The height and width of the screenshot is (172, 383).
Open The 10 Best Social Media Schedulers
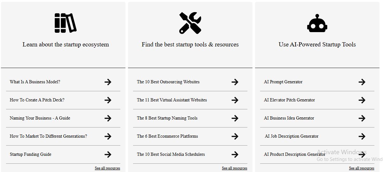pyautogui.click(x=171, y=154)
